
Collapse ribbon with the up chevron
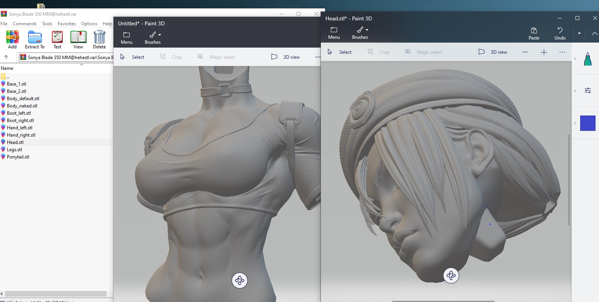[594, 33]
